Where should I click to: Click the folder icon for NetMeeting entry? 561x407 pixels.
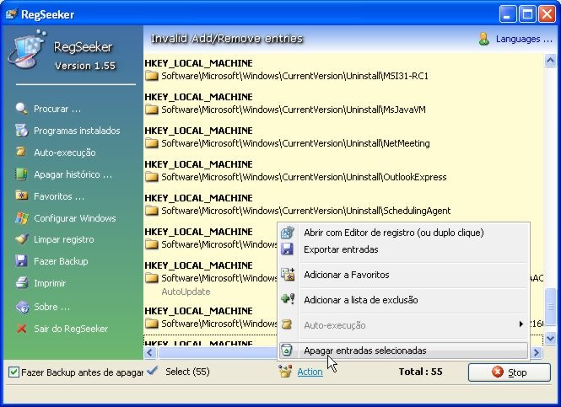152,143
